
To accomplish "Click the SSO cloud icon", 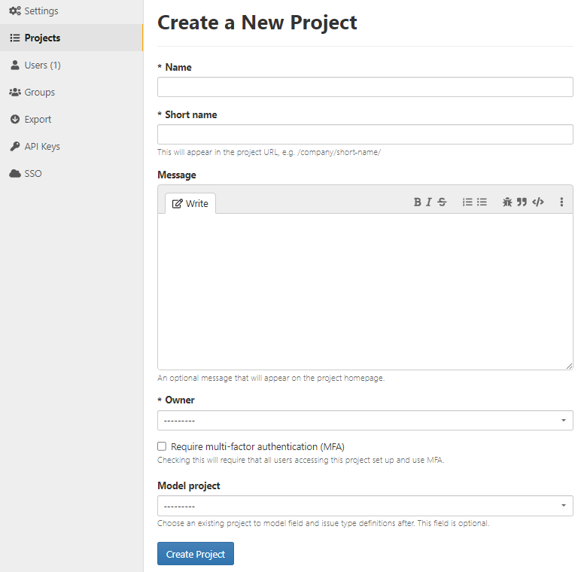I will 15,173.
